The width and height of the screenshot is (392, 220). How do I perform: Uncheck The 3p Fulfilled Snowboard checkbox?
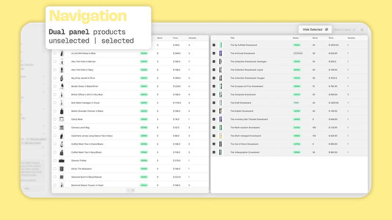pyautogui.click(x=214, y=45)
